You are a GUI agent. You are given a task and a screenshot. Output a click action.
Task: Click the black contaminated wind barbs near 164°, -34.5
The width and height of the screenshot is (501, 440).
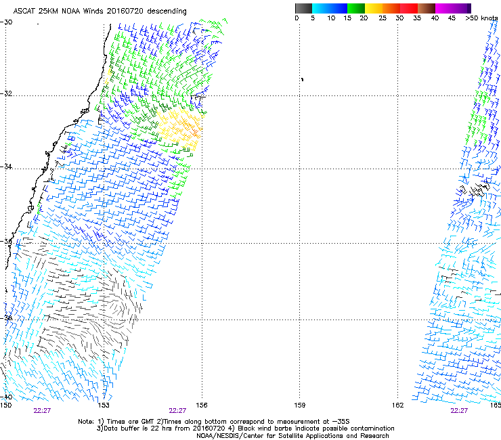(x=475, y=190)
